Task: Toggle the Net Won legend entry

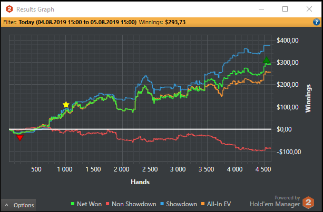Action: point(86,204)
